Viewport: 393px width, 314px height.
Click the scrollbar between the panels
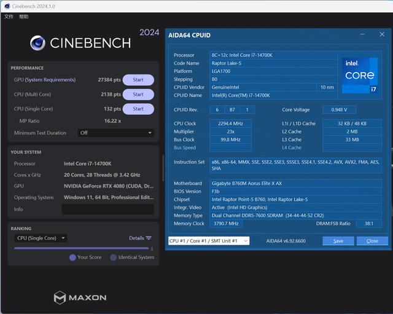point(163,168)
